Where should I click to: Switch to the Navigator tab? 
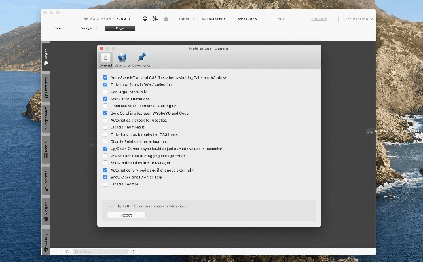pyautogui.click(x=89, y=29)
